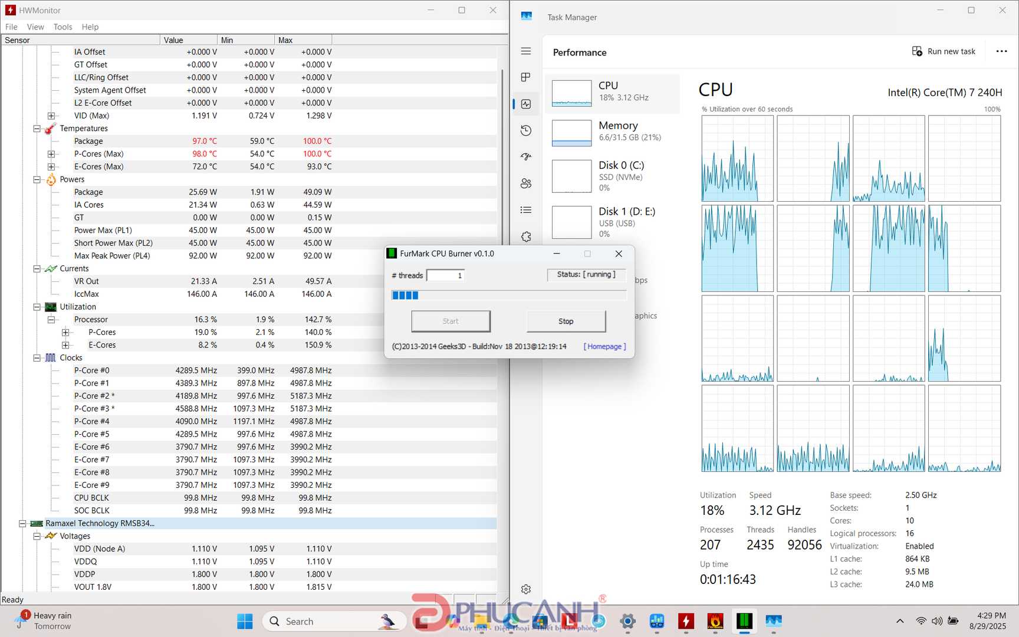This screenshot has height=637, width=1019.
Task: Click the CPU Burner progress bar
Action: pyautogui.click(x=508, y=295)
